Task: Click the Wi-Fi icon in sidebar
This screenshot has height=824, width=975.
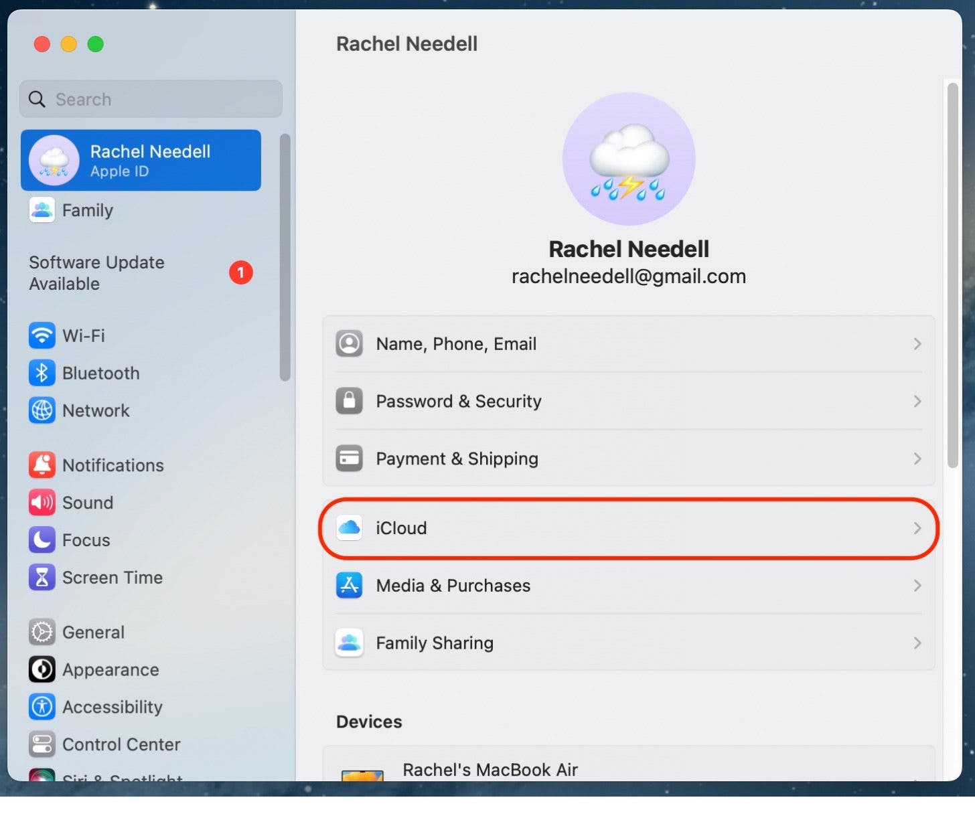Action: [x=42, y=335]
